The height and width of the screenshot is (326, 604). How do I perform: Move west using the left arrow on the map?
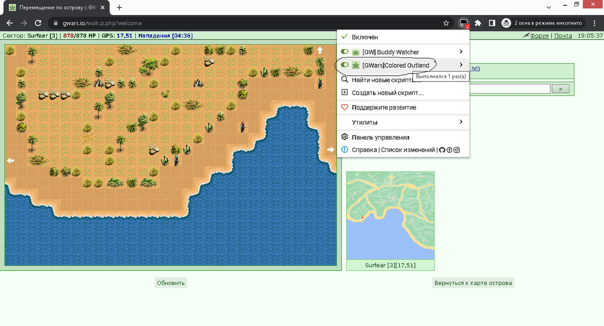(10, 160)
